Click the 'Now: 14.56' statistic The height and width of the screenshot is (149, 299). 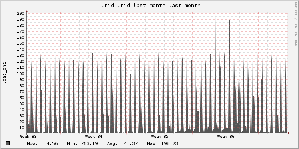(42, 143)
